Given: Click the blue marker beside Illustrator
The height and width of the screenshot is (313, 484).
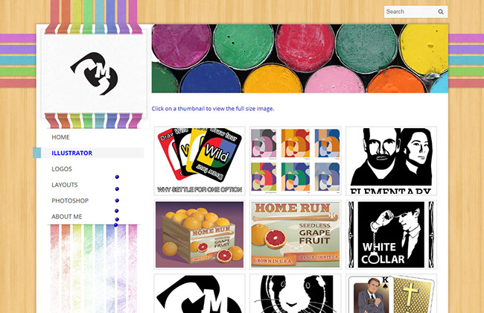Looking at the screenshot, I should point(37,153).
